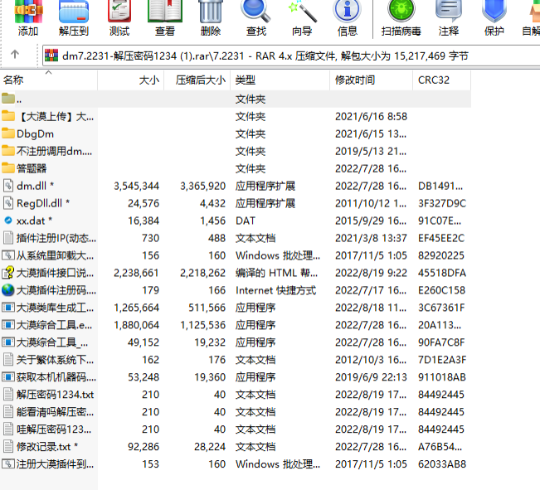The image size is (540, 490).
Task: Select the 不注册调用dm folder
Action: tap(46, 151)
